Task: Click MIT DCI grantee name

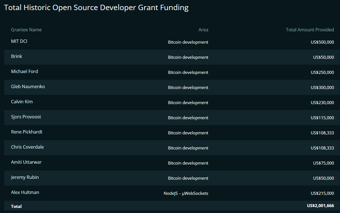Action: click(x=19, y=41)
